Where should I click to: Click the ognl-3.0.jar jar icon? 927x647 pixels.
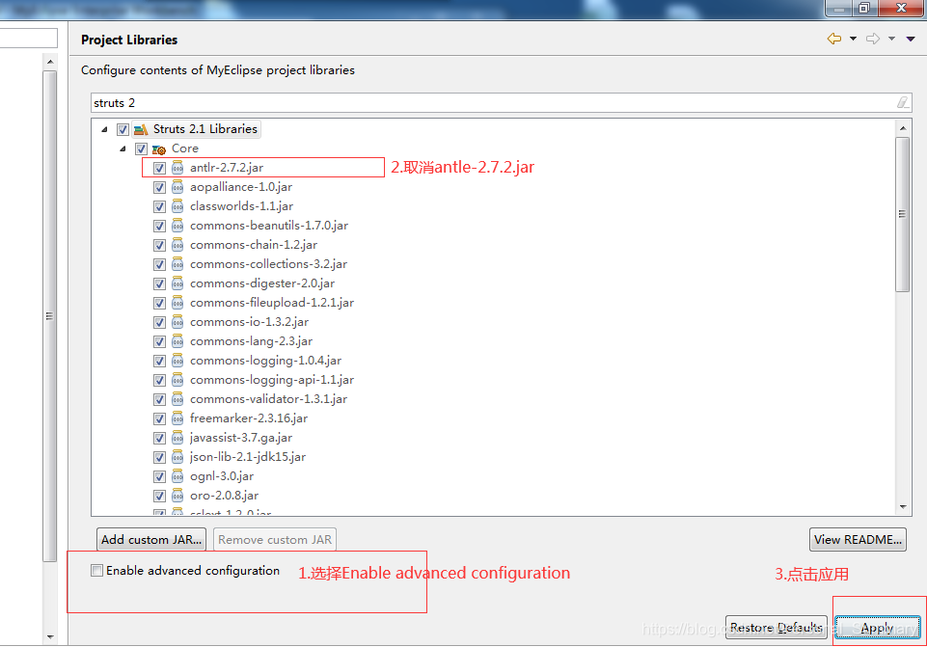pyautogui.click(x=177, y=476)
